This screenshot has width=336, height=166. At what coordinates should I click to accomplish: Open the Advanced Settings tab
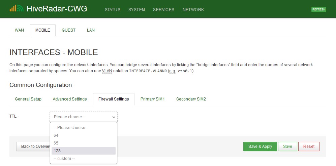(x=70, y=99)
